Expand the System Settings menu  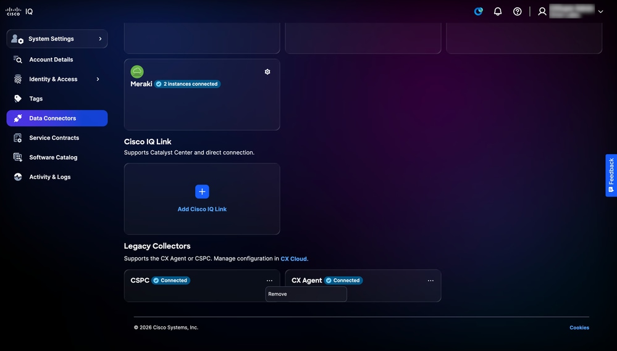tap(57, 38)
